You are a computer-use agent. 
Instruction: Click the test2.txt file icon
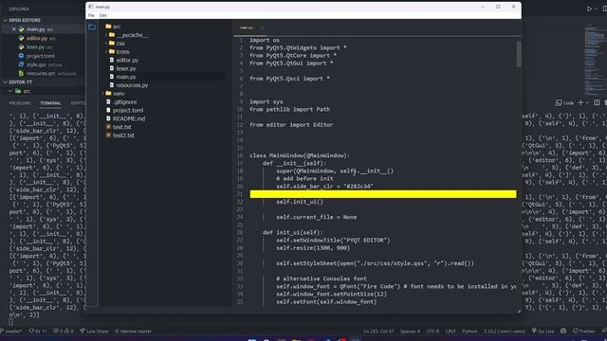coord(108,135)
